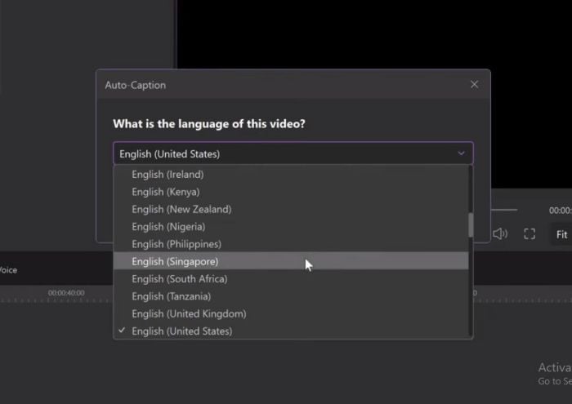
Task: Open the Fit zoom dropdown
Action: click(561, 234)
